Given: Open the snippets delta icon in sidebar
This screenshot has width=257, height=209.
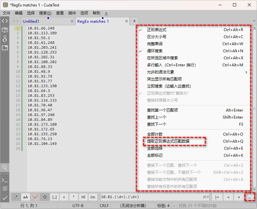Looking at the screenshot, I should pyautogui.click(x=4, y=39).
